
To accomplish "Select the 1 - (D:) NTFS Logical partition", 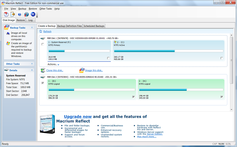I will pyautogui.click(x=92, y=89).
